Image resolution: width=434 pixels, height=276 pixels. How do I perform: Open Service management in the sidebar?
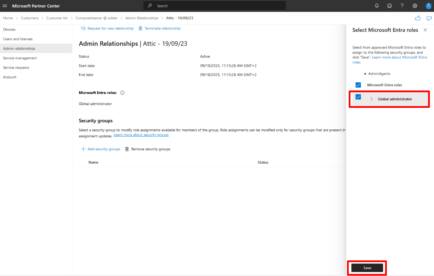pos(36,58)
